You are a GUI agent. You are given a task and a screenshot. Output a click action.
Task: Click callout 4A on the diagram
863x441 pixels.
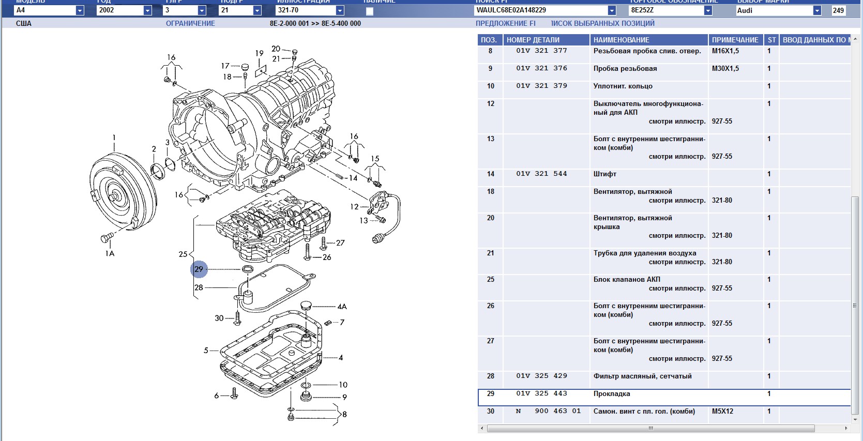click(342, 307)
